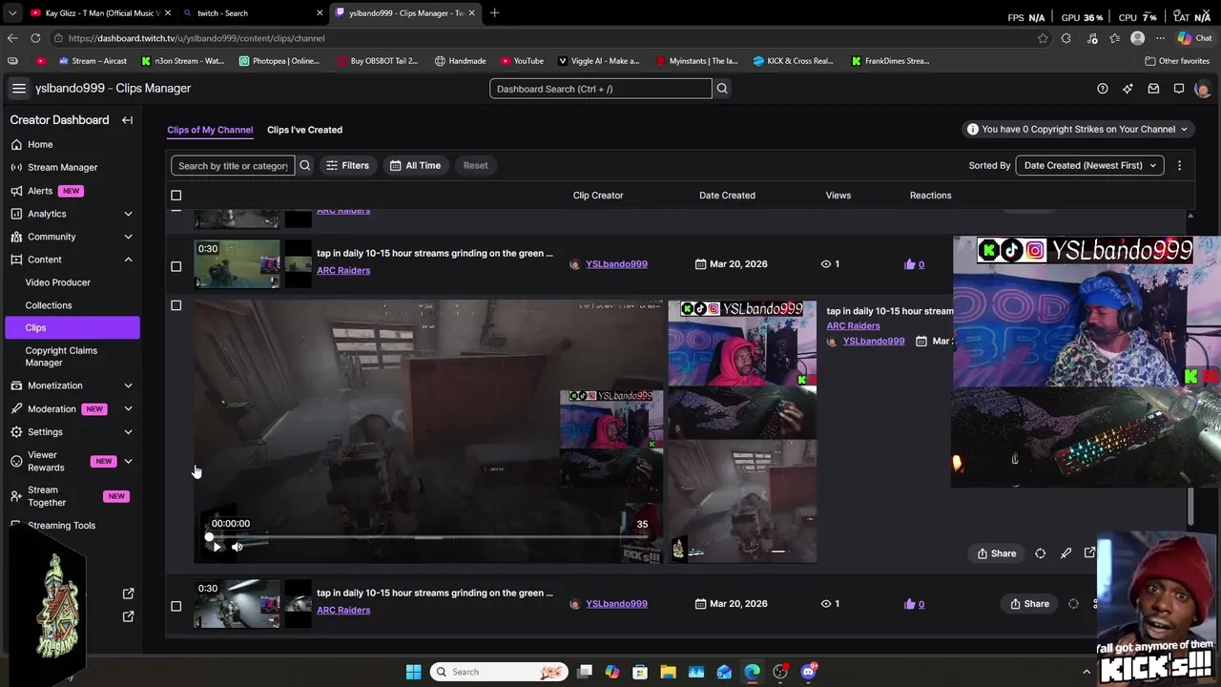Viewport: 1221px width, 687px height.
Task: Switch to Clips of My Channel tab
Action: click(210, 130)
